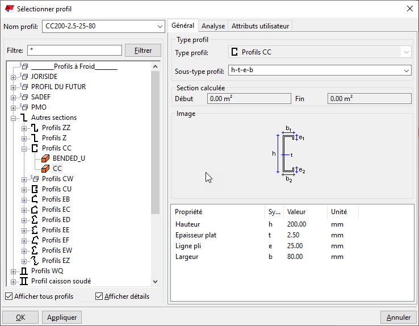Image resolution: width=419 pixels, height=326 pixels.
Task: Collapse the Autres sections node
Action: tap(13, 118)
